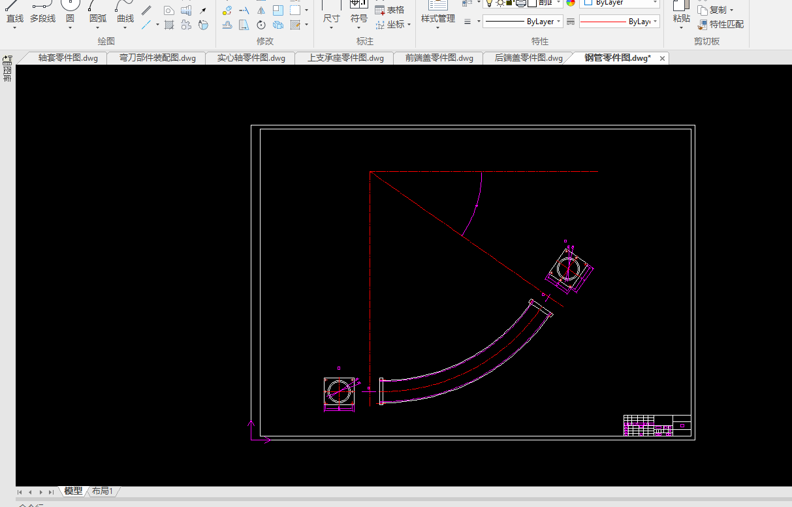Screen dimensions: 792x507
Task: Click the 复制 copy button
Action: point(712,10)
